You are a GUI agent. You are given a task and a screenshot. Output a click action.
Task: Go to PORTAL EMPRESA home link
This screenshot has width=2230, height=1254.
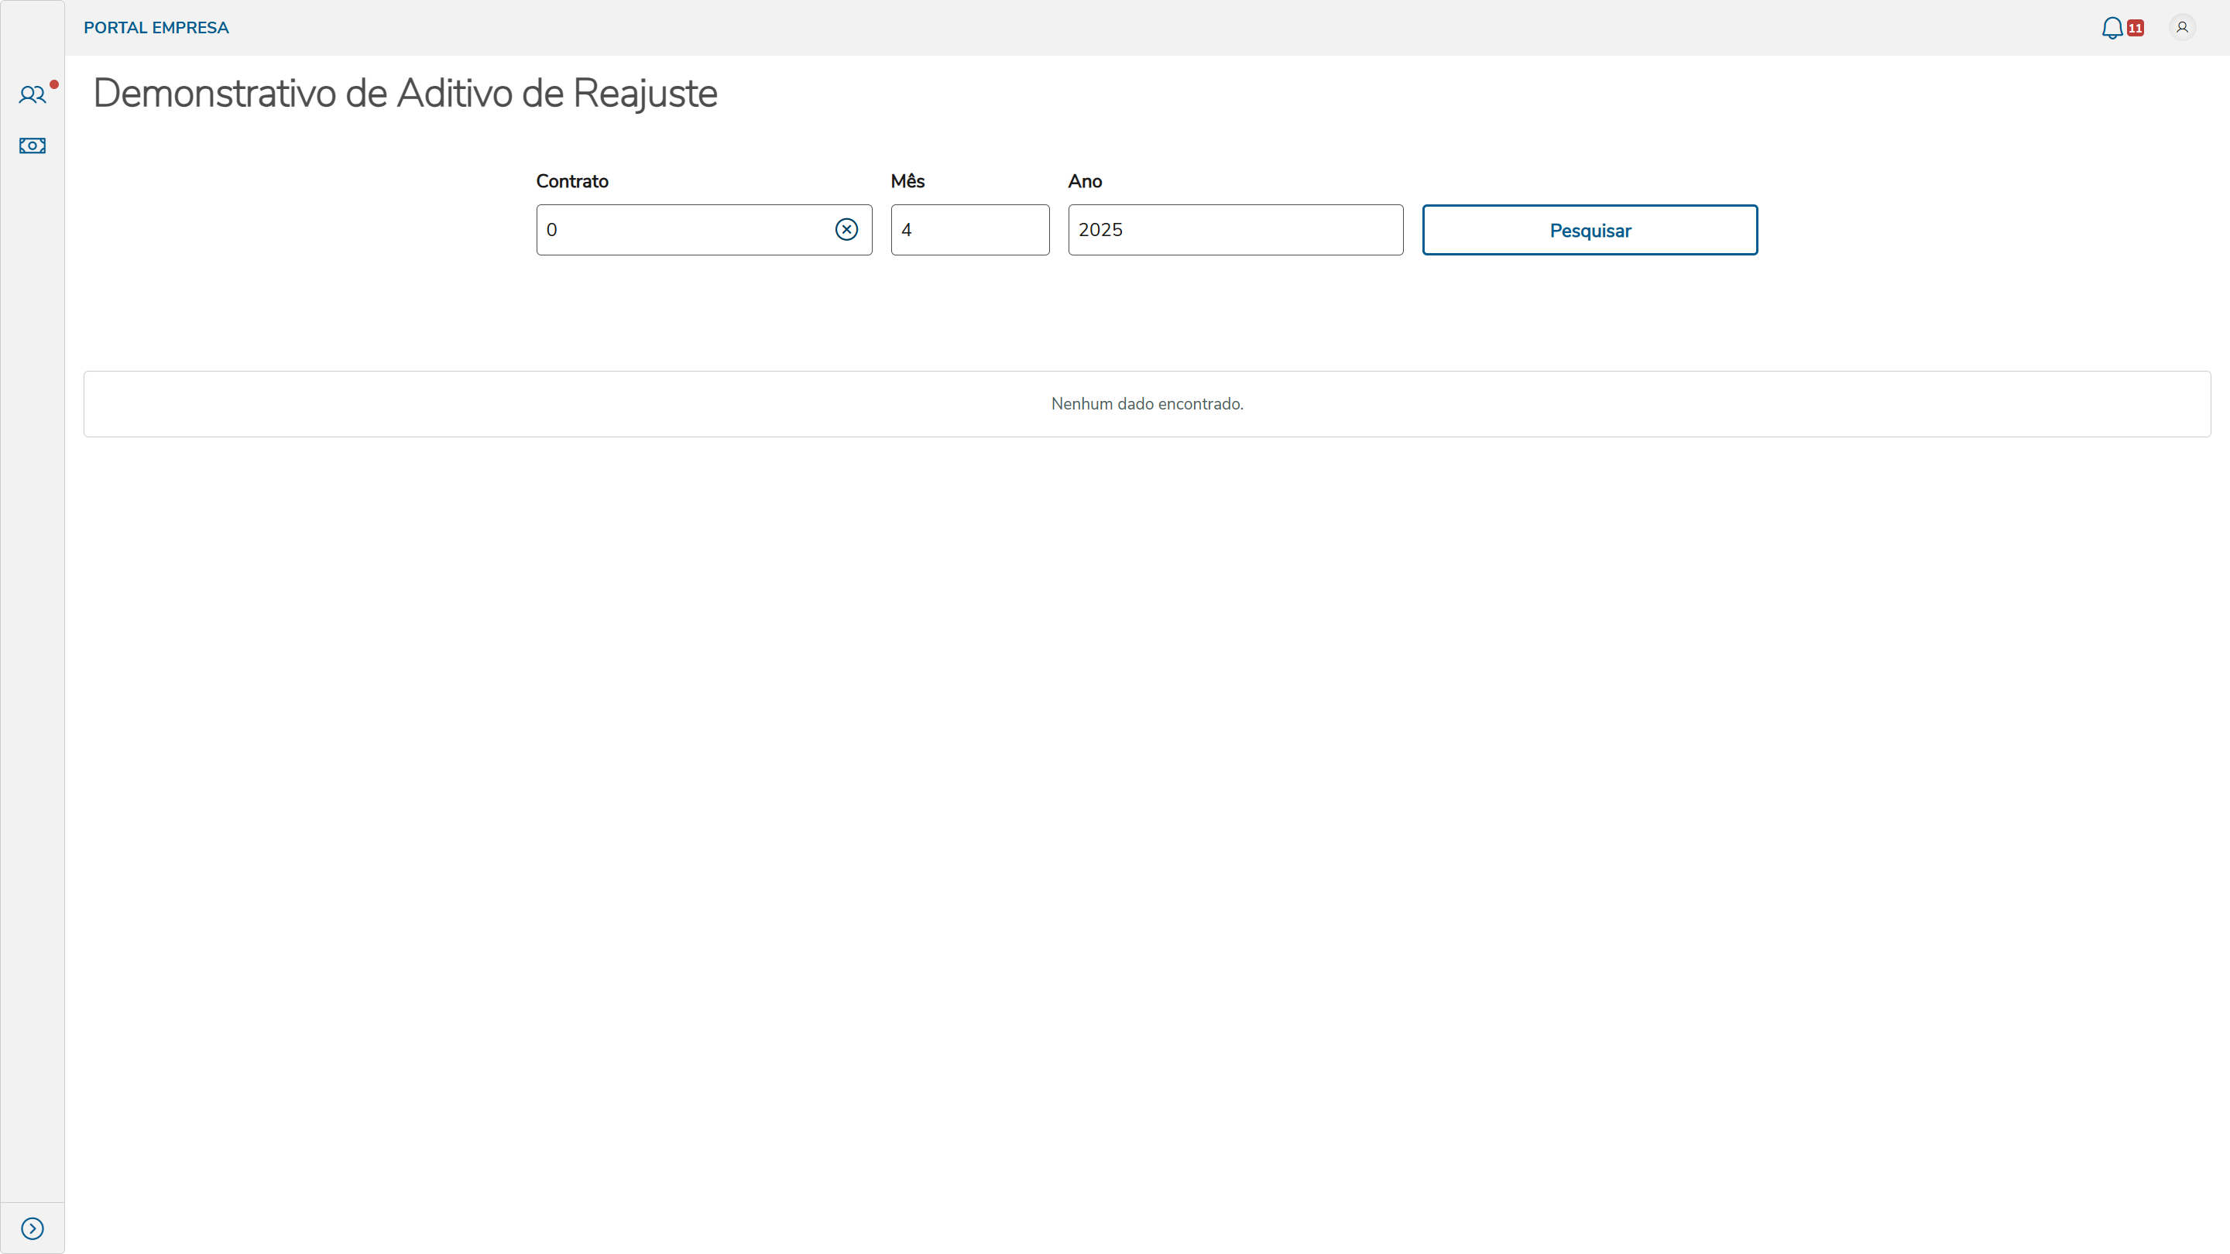[x=156, y=28]
